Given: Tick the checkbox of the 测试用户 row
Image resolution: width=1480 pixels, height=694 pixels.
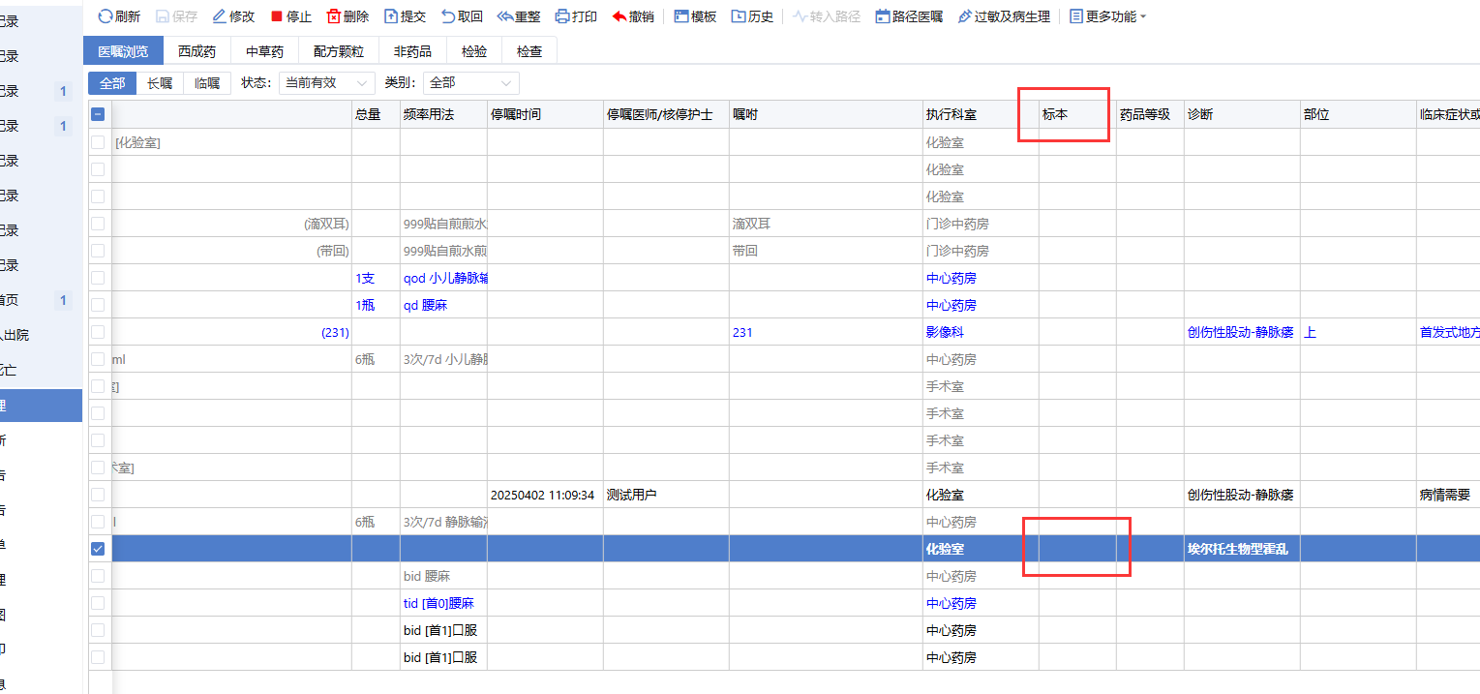Looking at the screenshot, I should [x=98, y=495].
